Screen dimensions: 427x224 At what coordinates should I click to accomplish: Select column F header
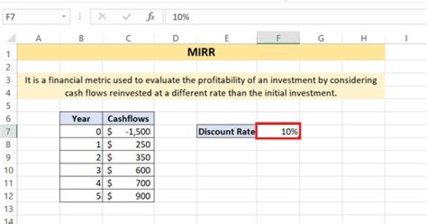click(278, 38)
